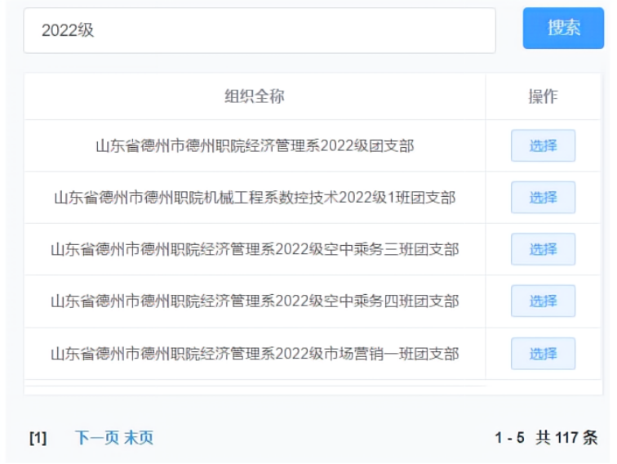Click the 空中乘务四班团支部 organization name
The height and width of the screenshot is (464, 617).
(x=255, y=301)
